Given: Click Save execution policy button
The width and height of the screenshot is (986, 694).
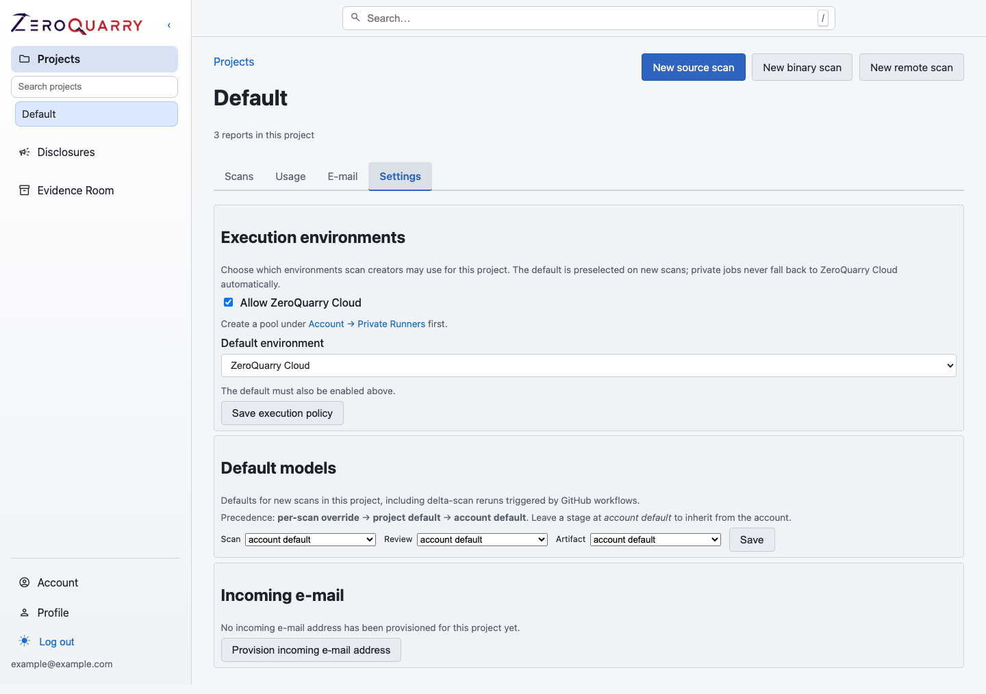Looking at the screenshot, I should tap(282, 413).
